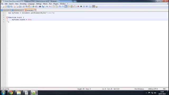Click 'ANSI as UTF-8' encoding status
Image resolution: width=169 pixels, height=95 pixels.
[153, 89]
